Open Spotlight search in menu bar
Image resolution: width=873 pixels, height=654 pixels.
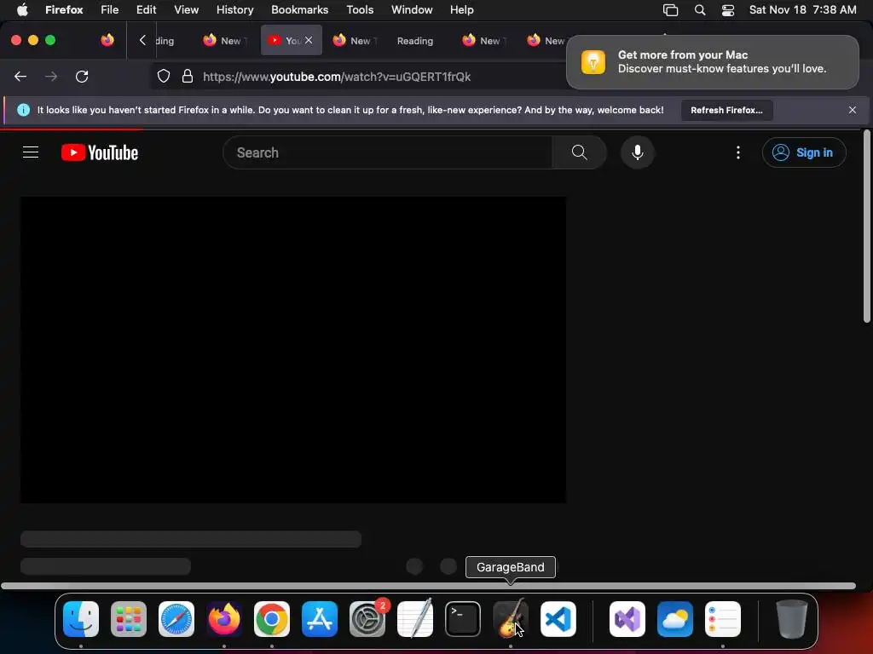pyautogui.click(x=700, y=10)
